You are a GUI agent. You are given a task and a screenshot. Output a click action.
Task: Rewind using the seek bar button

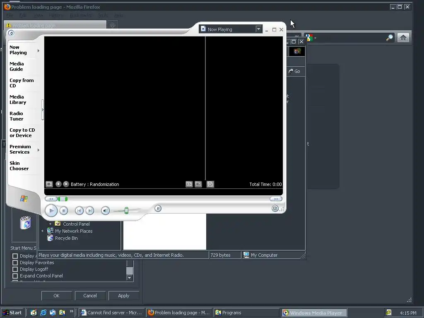point(51,199)
